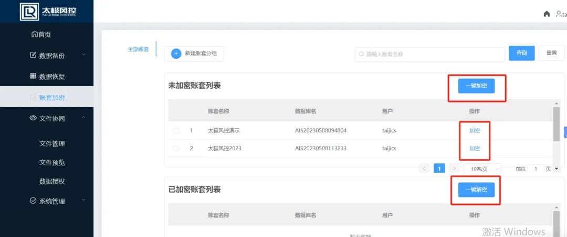Click database name AIS20230508113233
Viewport: 567px width, 237px height.
pyautogui.click(x=321, y=148)
